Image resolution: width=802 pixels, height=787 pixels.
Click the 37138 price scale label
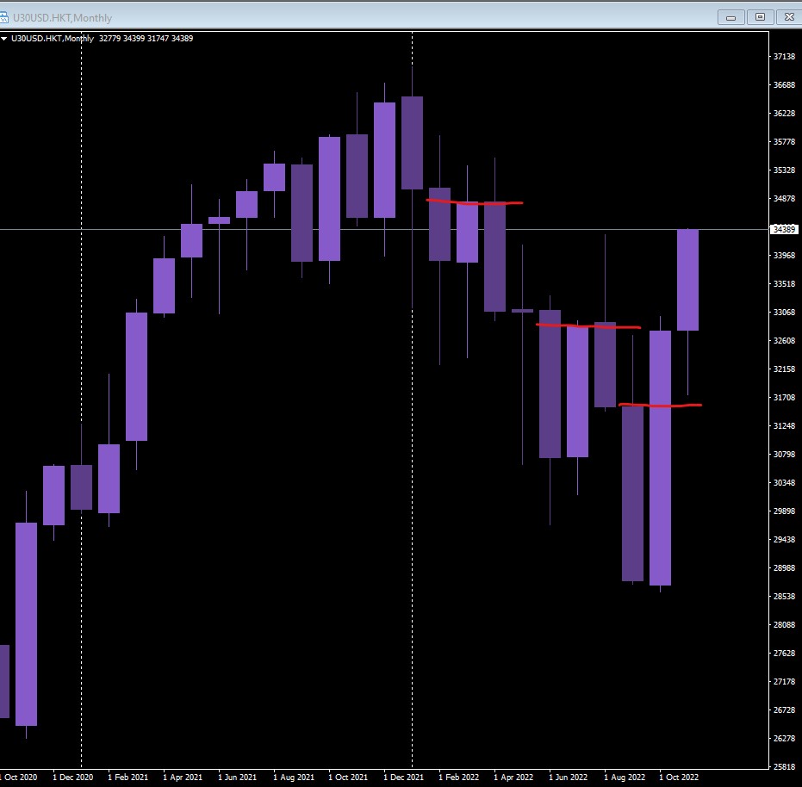click(784, 57)
